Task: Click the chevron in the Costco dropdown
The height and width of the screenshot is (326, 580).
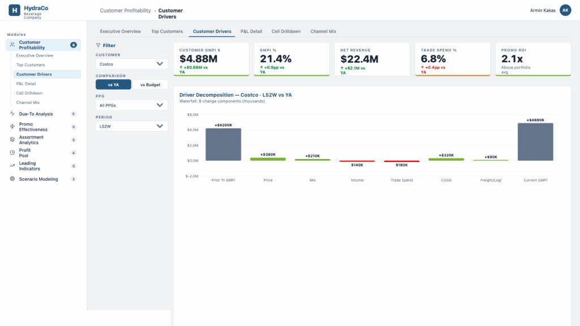Action: coord(160,64)
